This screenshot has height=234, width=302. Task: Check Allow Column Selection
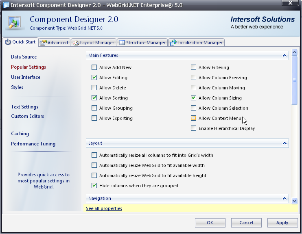click(194, 108)
